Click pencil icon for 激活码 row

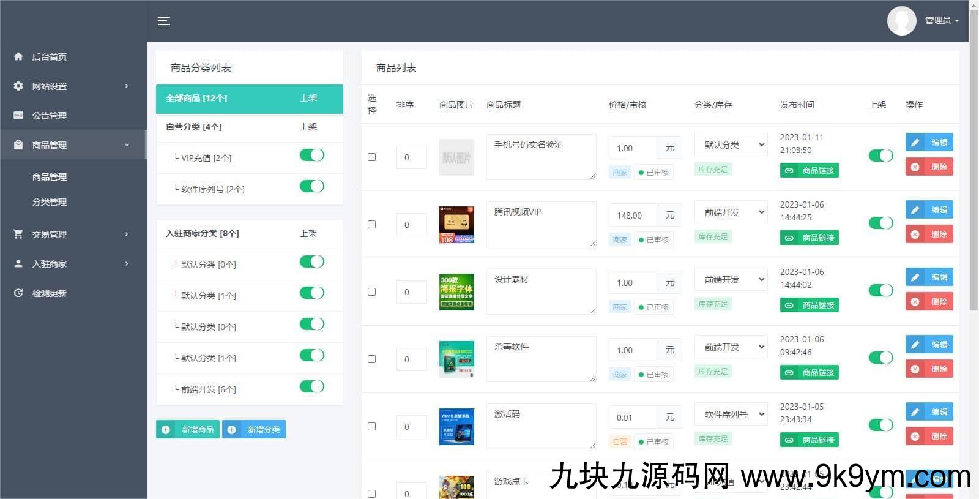click(x=915, y=412)
